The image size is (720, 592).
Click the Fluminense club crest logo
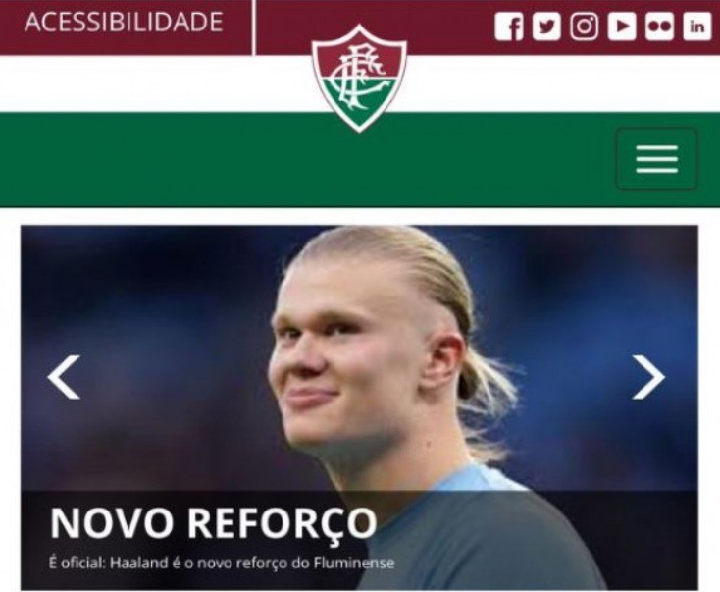point(359,79)
